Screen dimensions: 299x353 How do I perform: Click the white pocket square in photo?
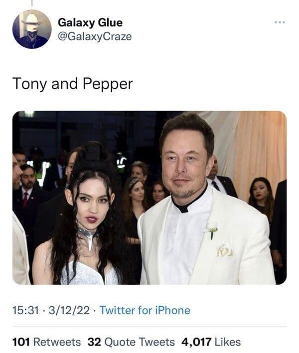point(224,249)
